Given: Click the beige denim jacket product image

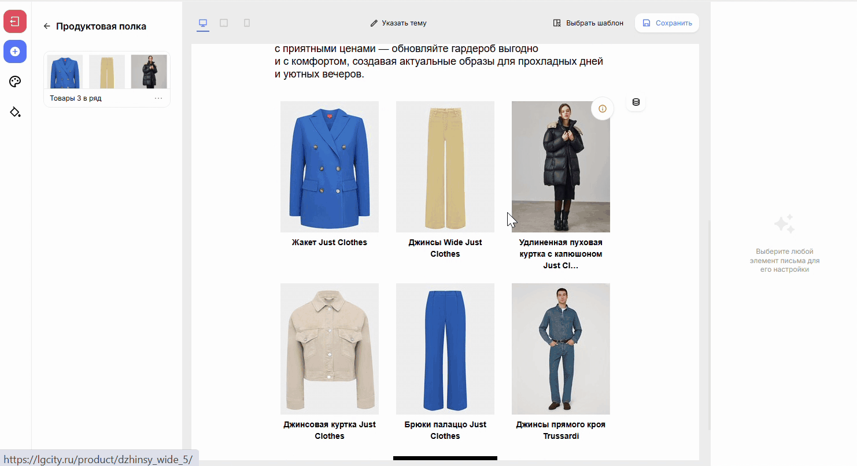Looking at the screenshot, I should tap(330, 349).
